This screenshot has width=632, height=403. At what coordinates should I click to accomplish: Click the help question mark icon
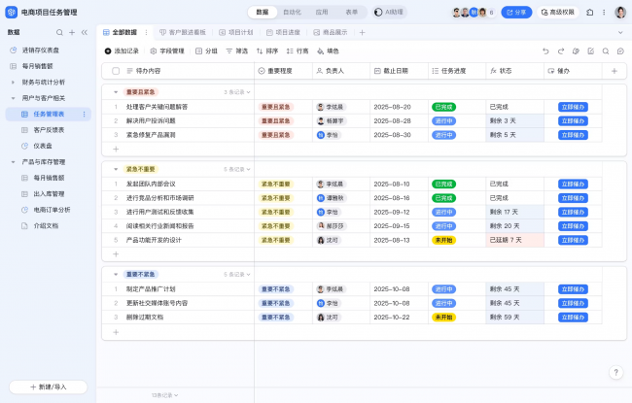point(615,372)
